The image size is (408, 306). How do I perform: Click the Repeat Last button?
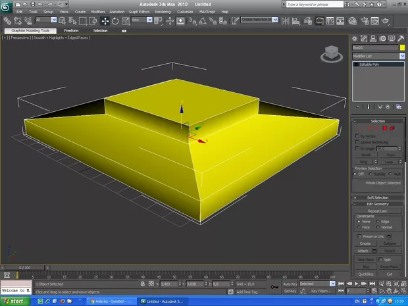point(377,211)
